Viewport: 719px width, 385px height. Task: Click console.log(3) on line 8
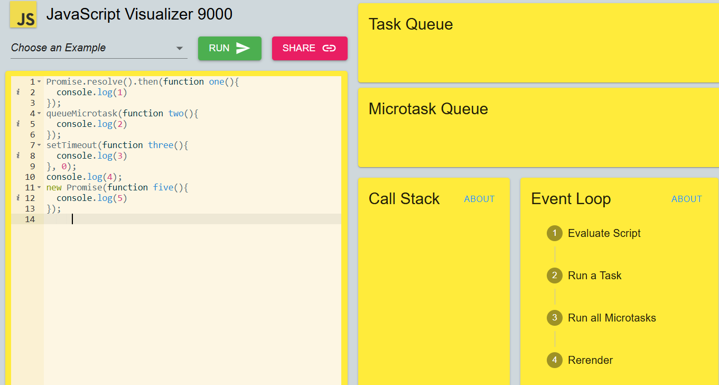92,155
